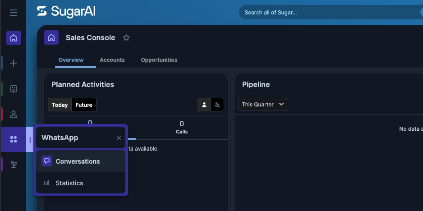Viewport: 423px width, 211px height.
Task: Open the hamburger navigation menu
Action: click(x=14, y=13)
